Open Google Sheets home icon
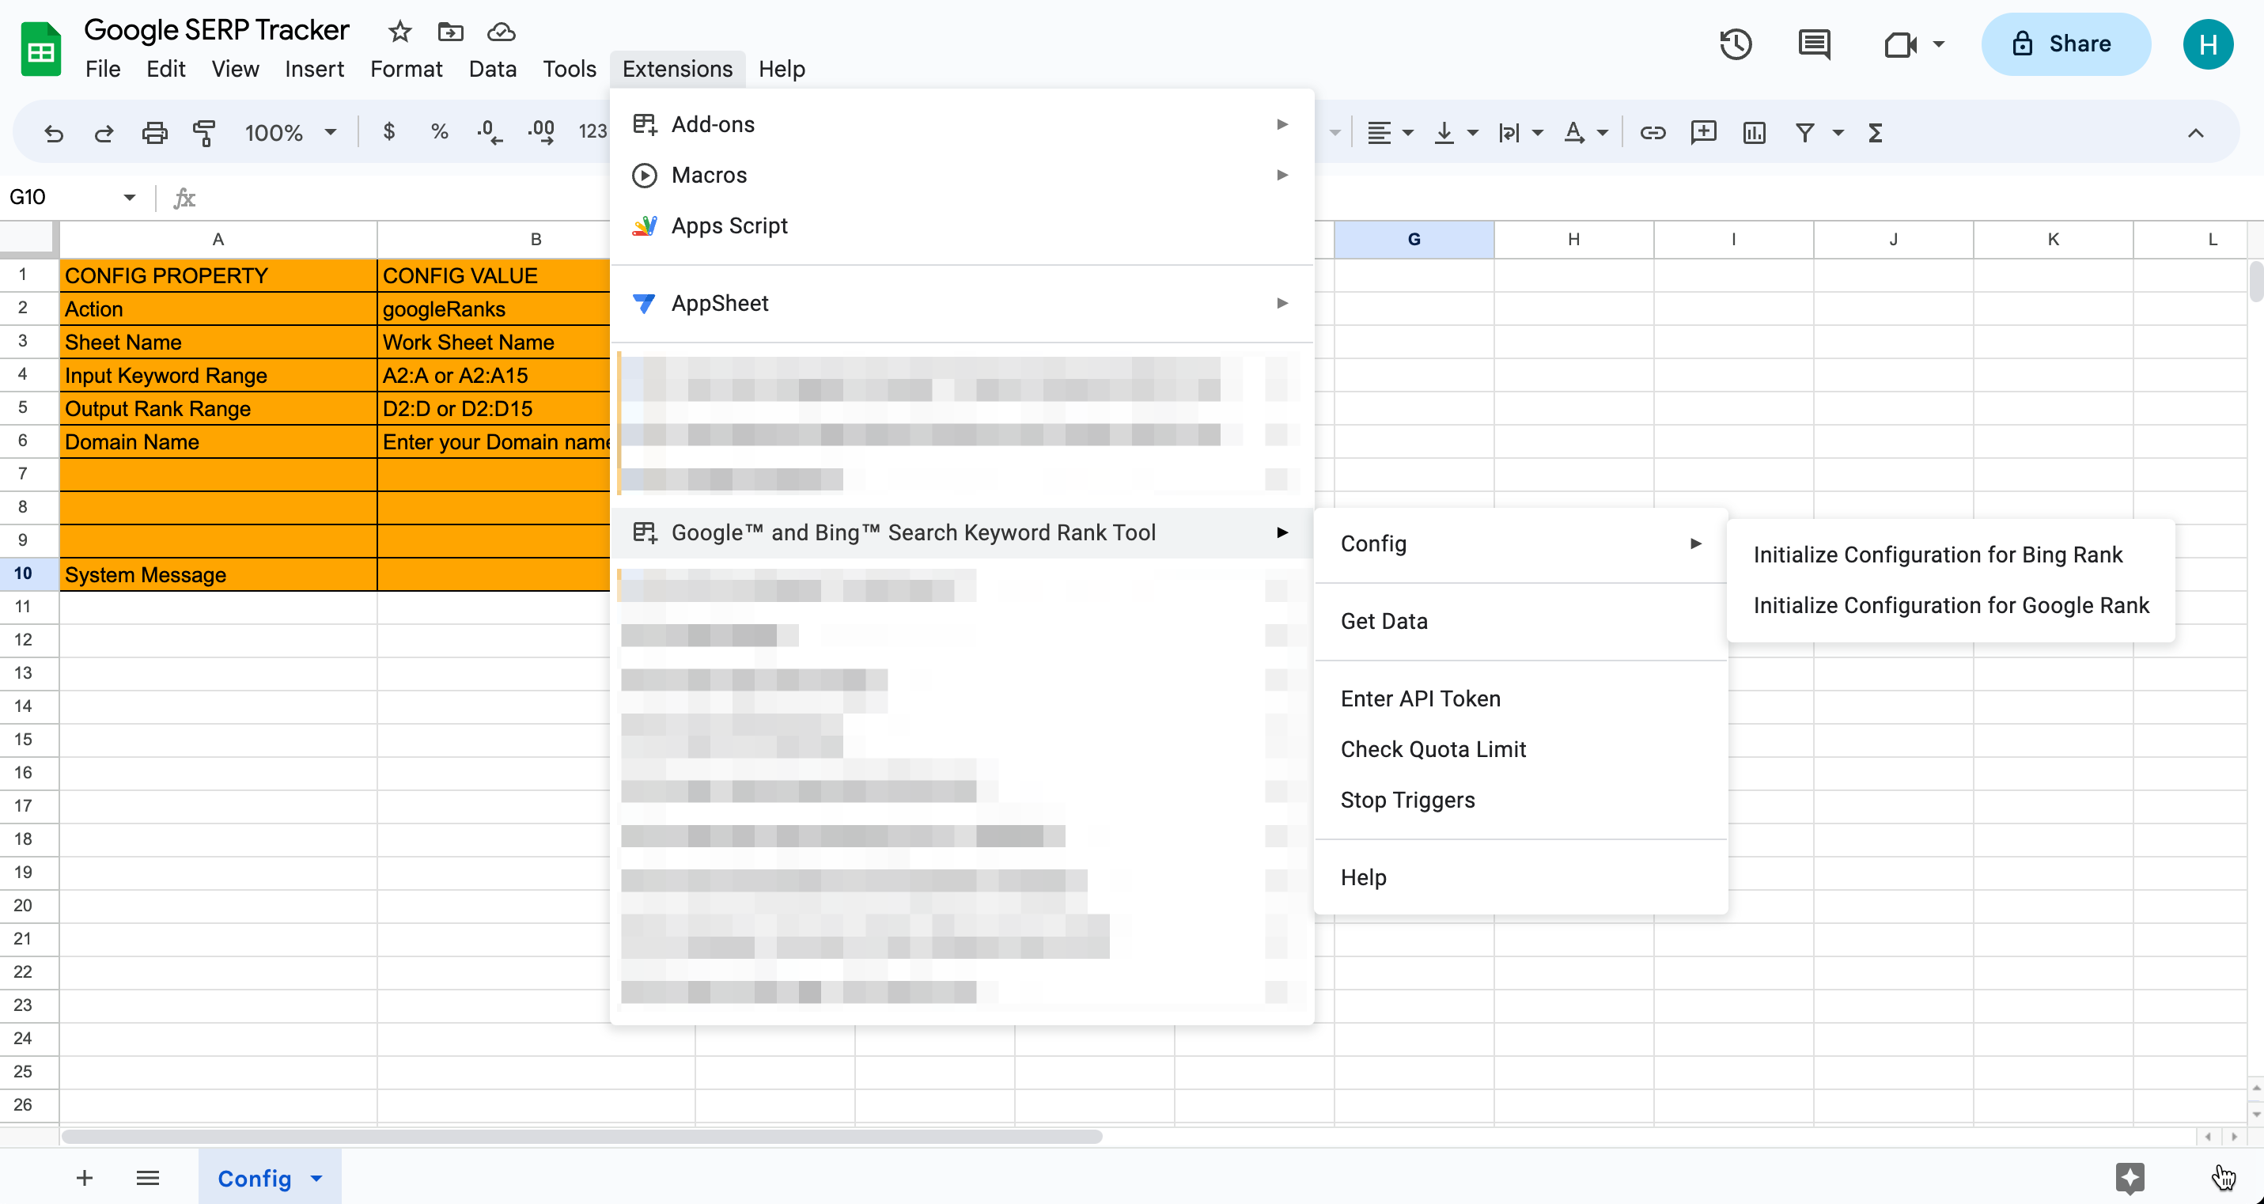Viewport: 2264px width, 1204px height. 40,49
